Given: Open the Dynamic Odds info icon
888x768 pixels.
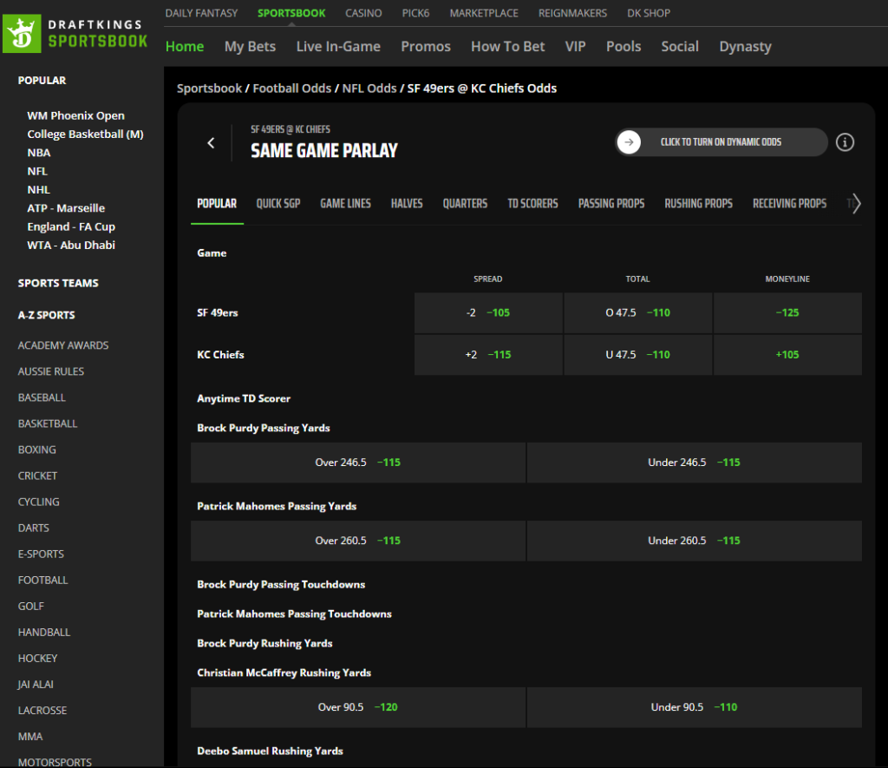Looking at the screenshot, I should [x=845, y=142].
